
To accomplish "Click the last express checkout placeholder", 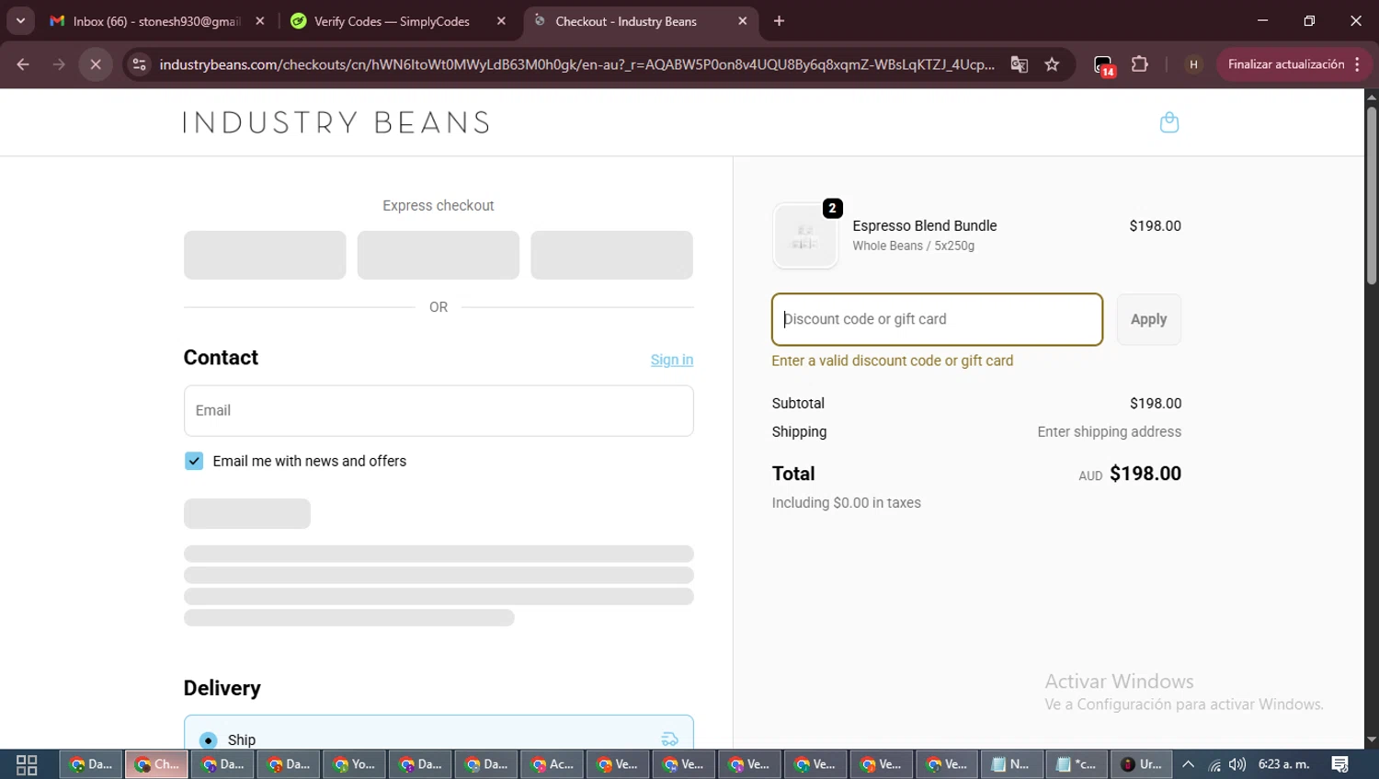I will (611, 255).
